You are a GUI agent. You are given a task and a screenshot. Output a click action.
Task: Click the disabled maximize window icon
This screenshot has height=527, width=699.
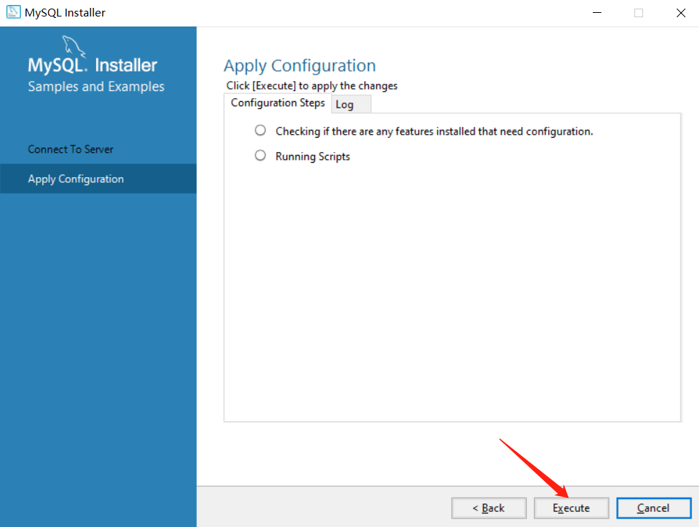639,13
